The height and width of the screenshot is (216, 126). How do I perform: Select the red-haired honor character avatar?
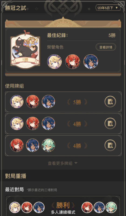(x=73, y=62)
